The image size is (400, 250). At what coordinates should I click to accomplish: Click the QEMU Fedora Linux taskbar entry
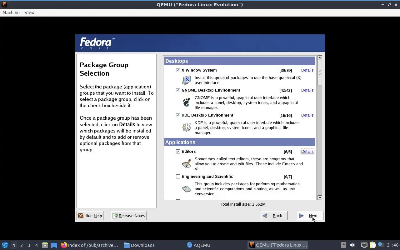tap(278, 245)
